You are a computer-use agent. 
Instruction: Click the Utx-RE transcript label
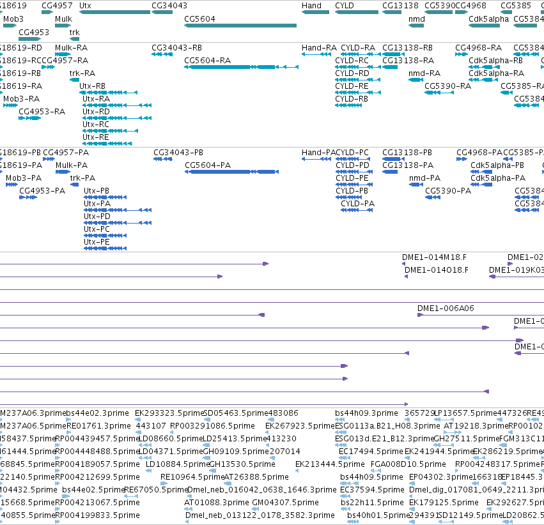[x=96, y=137]
